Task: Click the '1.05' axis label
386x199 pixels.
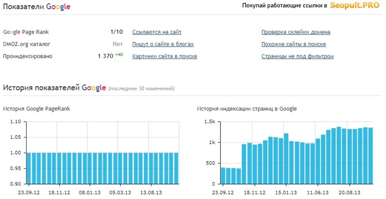Action: point(15,137)
